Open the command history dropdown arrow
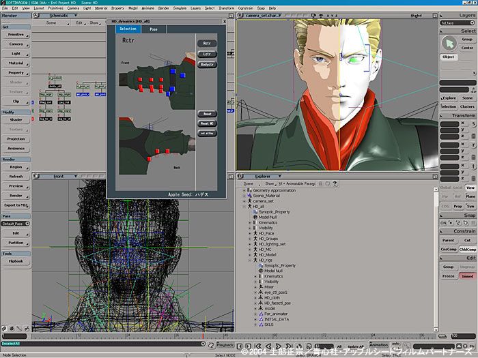 pos(203,344)
